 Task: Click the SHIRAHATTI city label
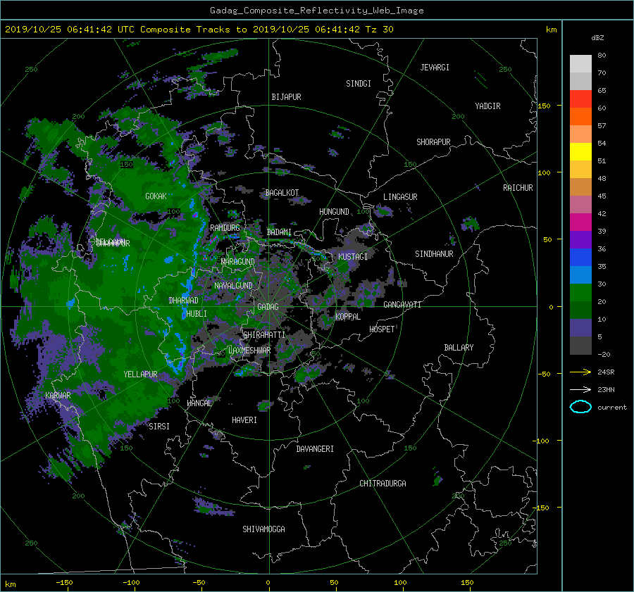tap(264, 335)
